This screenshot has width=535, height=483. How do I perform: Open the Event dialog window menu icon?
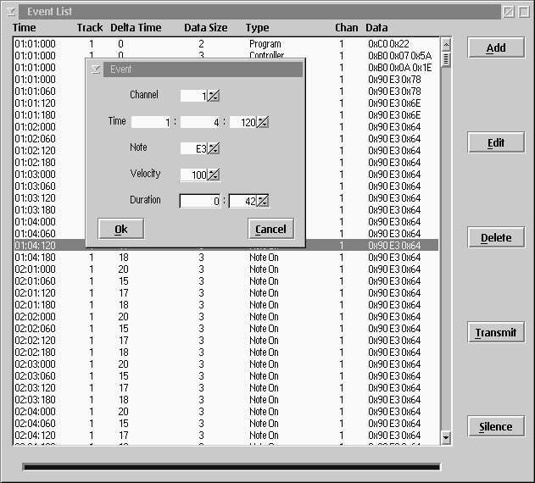point(96,69)
